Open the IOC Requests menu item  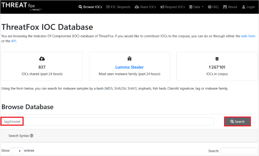[118, 7]
